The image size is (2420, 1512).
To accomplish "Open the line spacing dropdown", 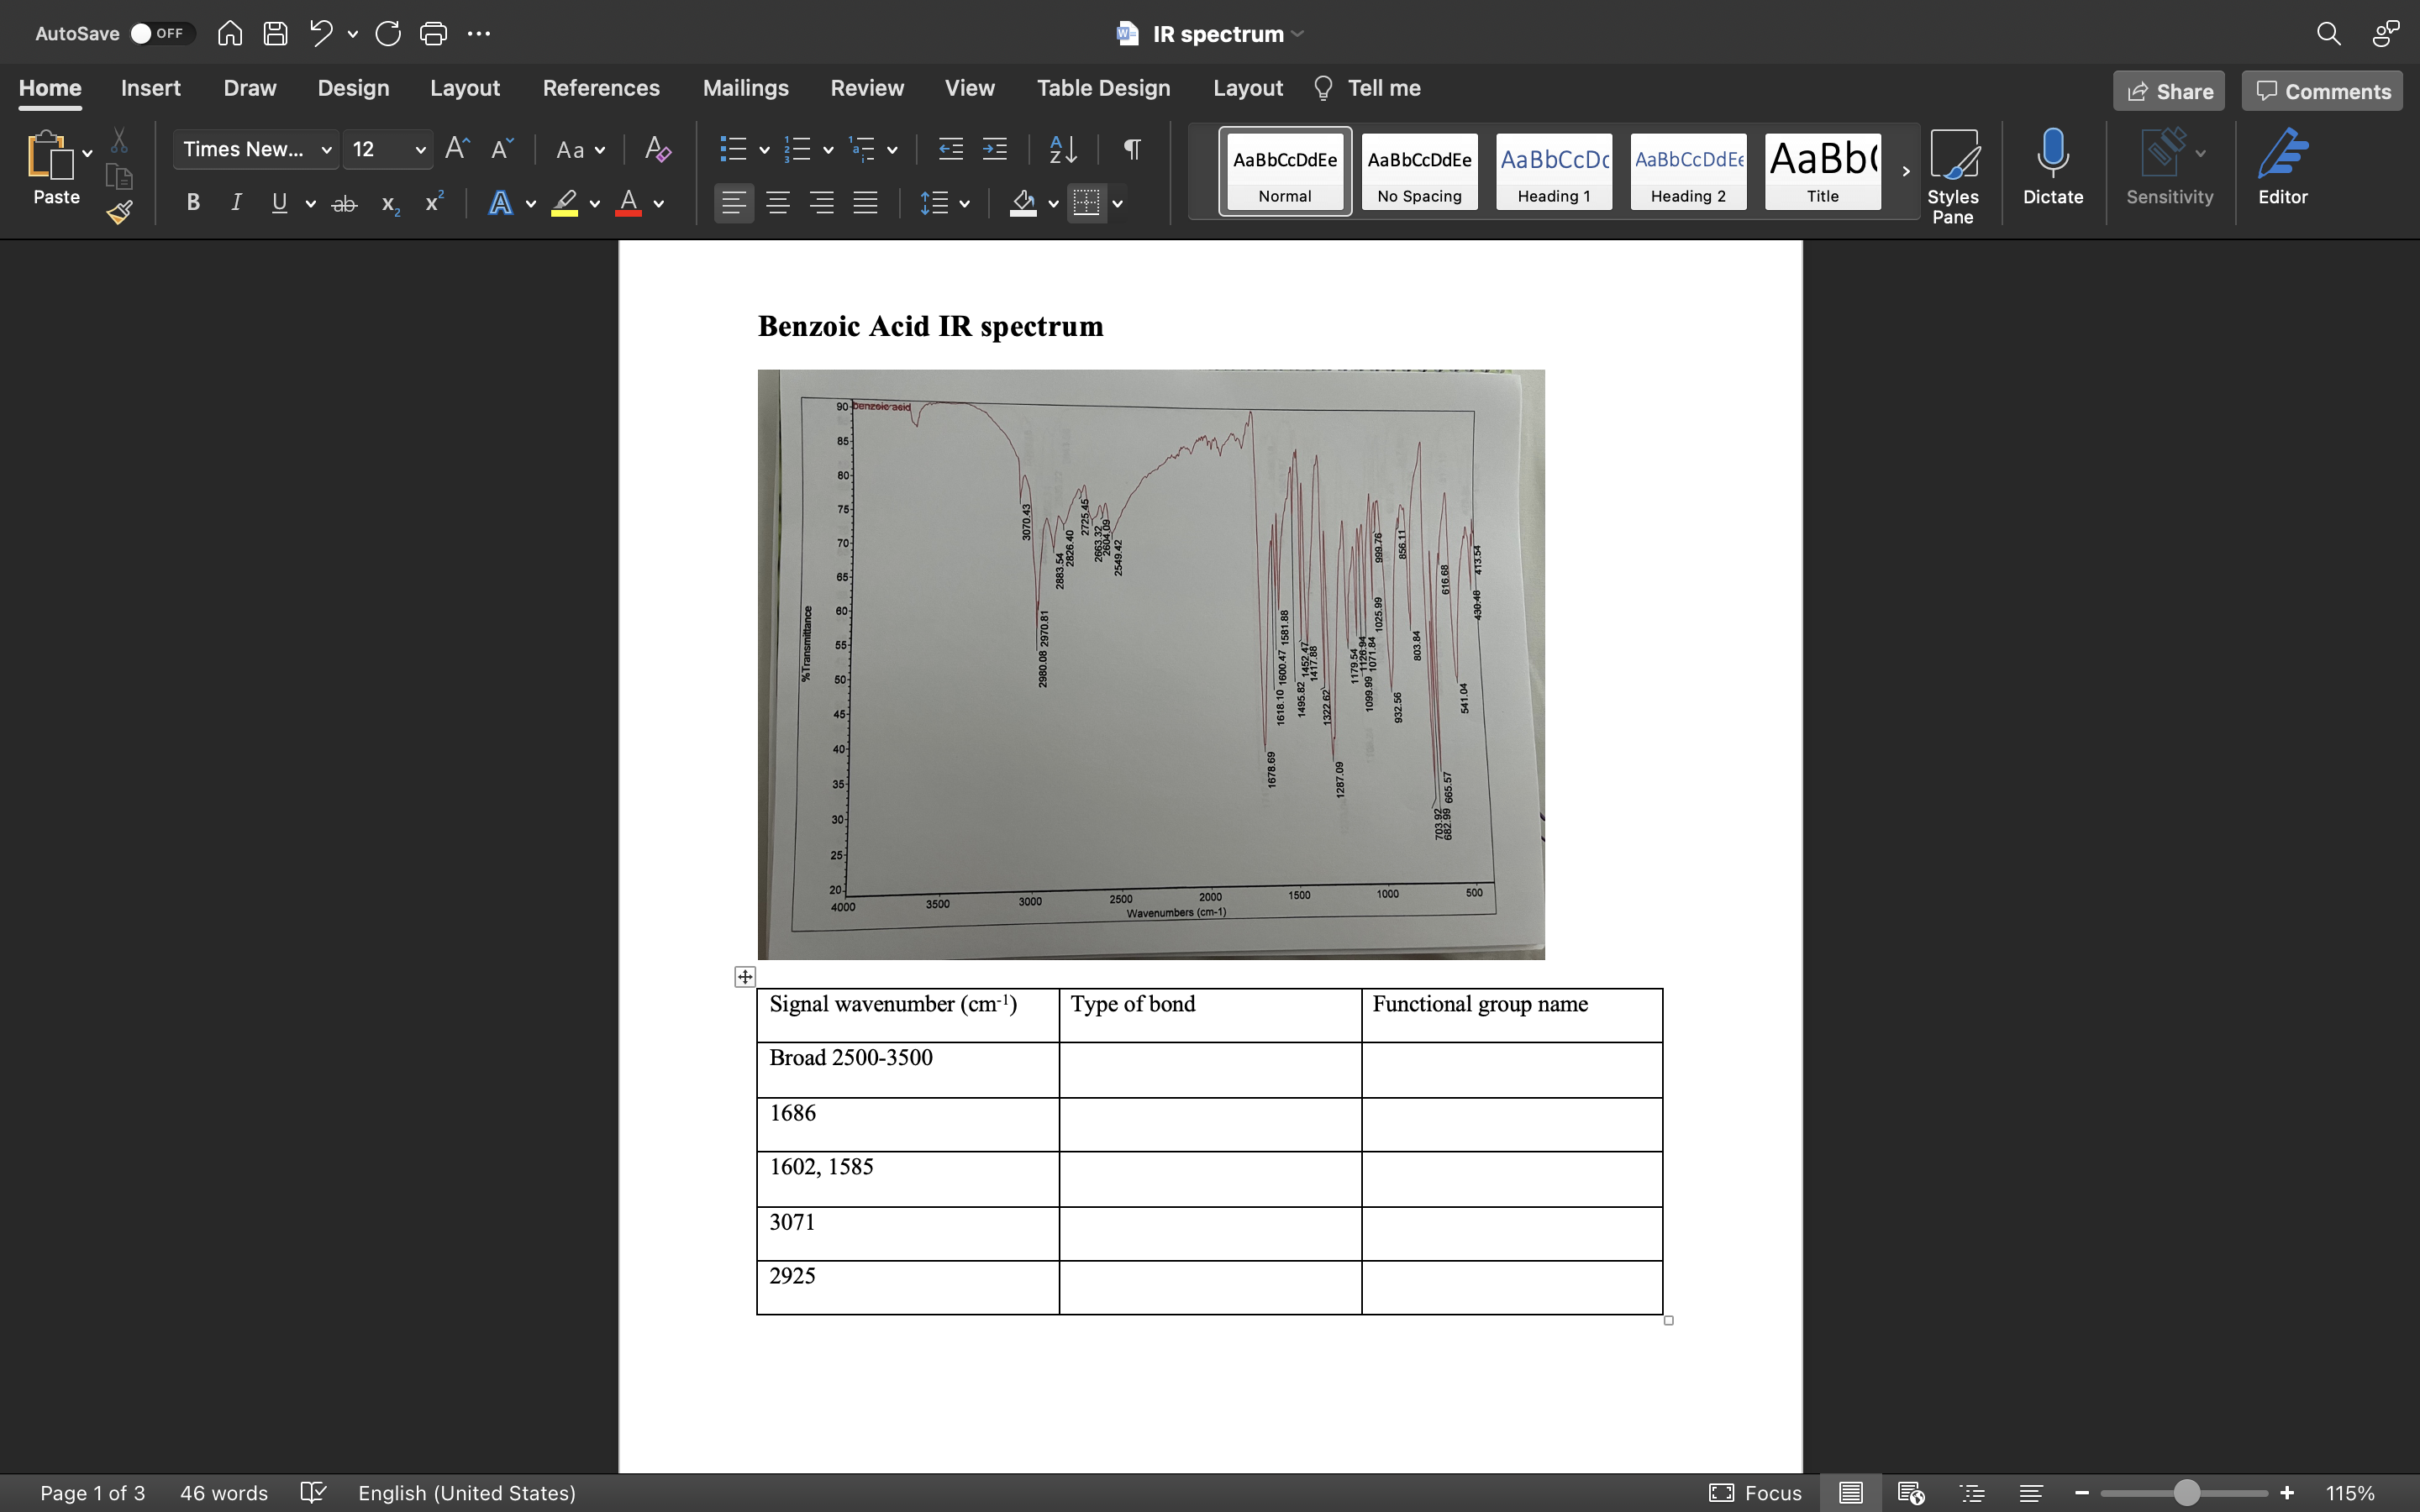I will tap(965, 203).
